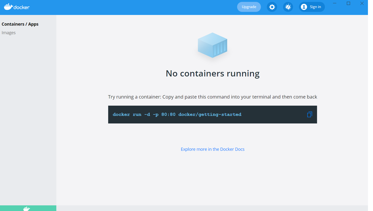Minimize the Docker Desktop window
Viewport: 373px width, 211px height.
[335, 4]
